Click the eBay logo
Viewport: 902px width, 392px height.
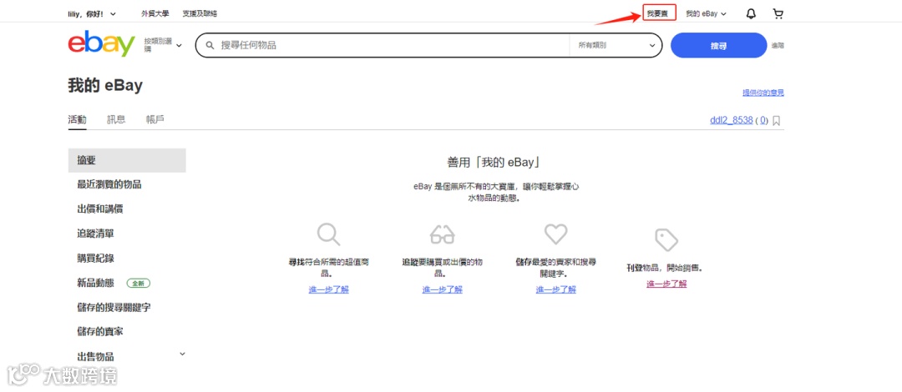point(101,44)
